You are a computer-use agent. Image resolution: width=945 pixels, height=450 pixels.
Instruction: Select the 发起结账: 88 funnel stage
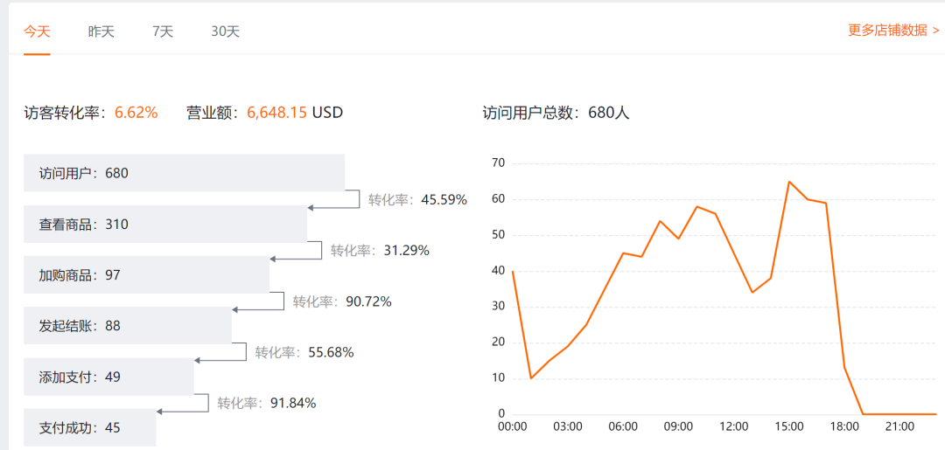click(127, 325)
